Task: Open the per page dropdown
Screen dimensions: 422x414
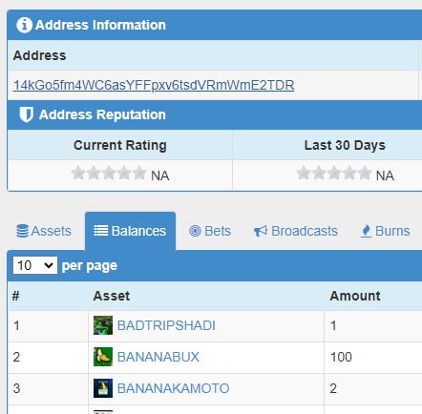Action: (x=35, y=265)
